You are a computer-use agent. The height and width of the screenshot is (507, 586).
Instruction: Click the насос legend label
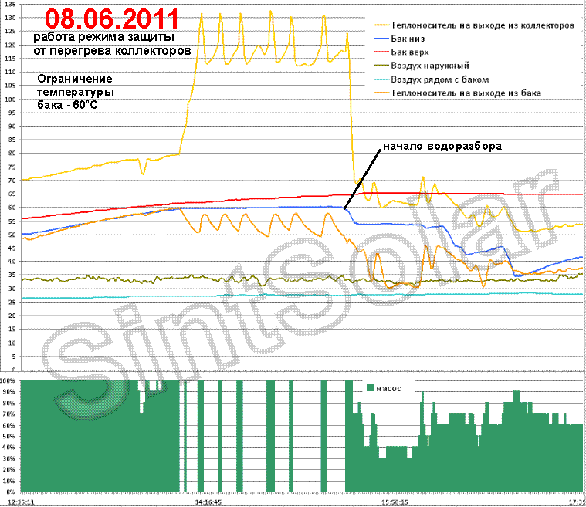tap(388, 389)
